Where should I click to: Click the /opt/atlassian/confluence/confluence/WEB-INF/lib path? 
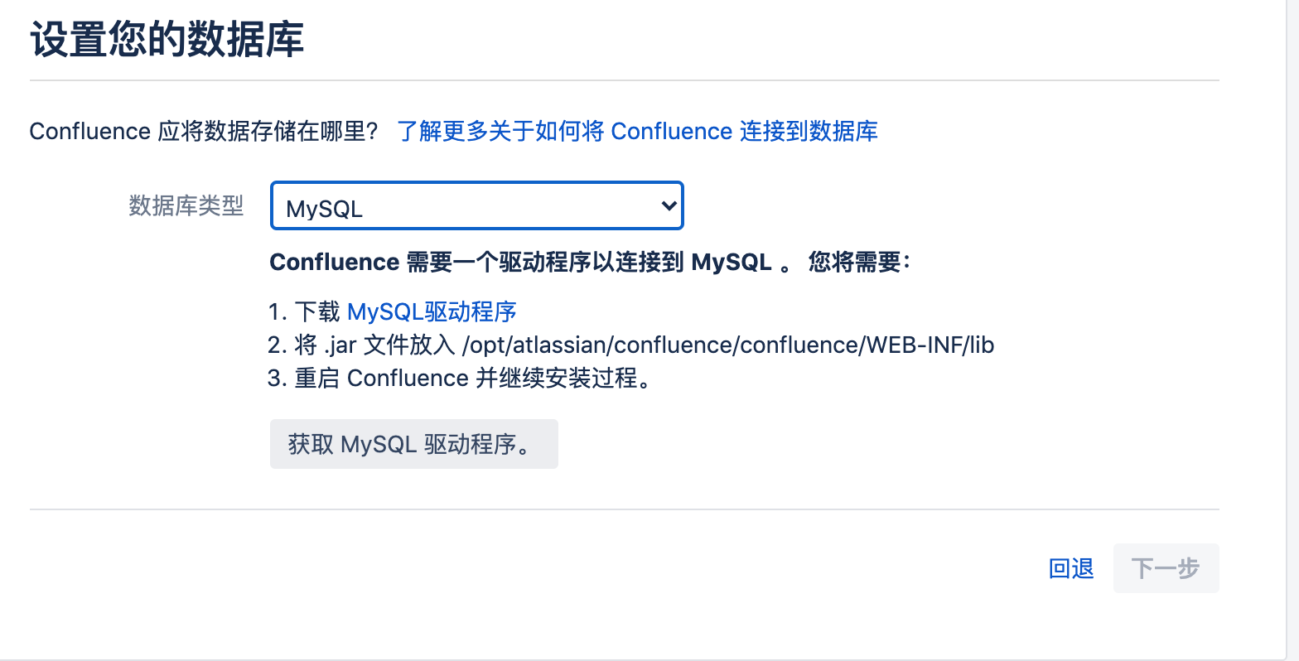[x=727, y=345]
